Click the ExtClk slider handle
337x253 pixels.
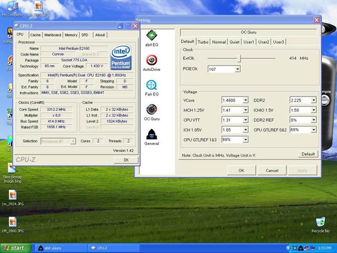click(x=239, y=58)
